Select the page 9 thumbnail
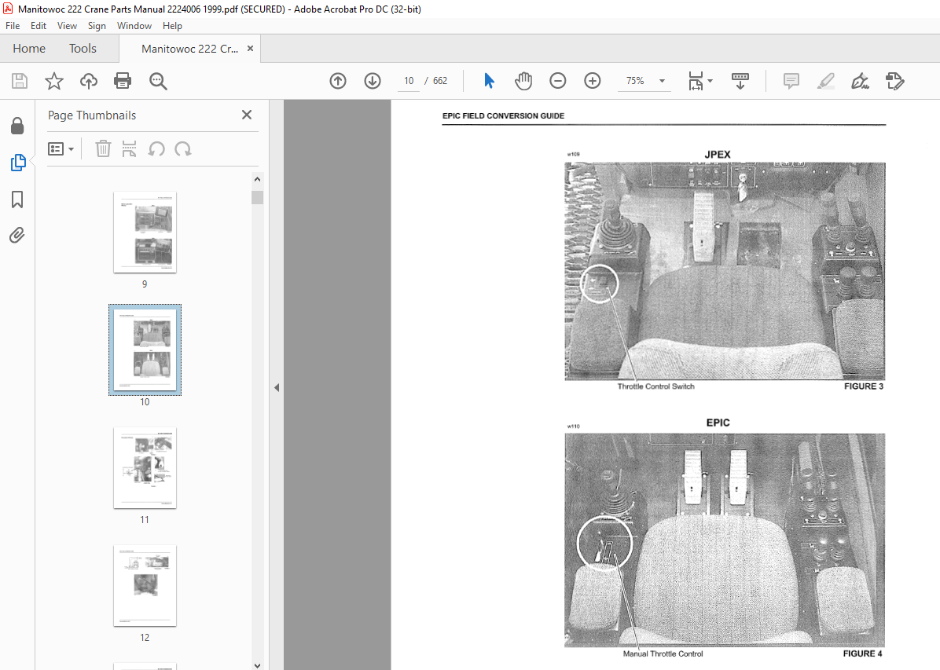The image size is (940, 670). tap(145, 232)
